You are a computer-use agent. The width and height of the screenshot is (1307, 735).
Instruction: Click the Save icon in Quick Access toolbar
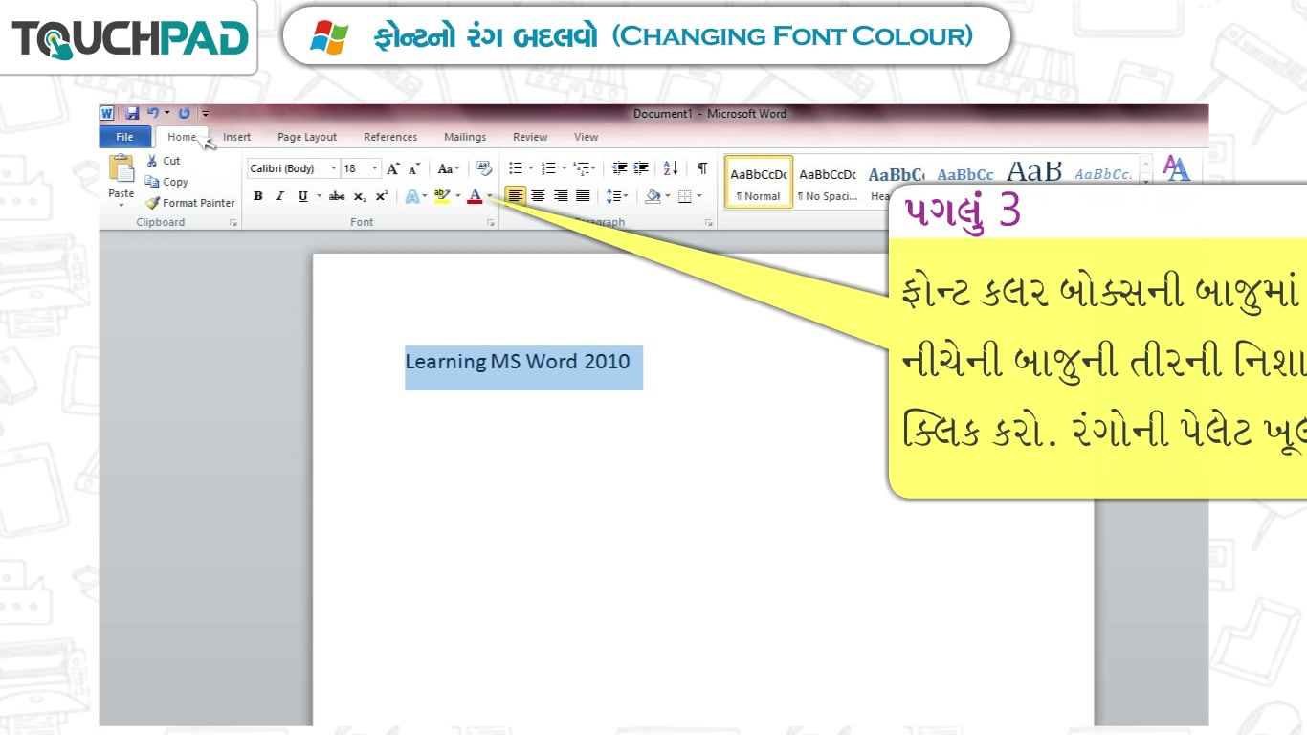point(132,113)
